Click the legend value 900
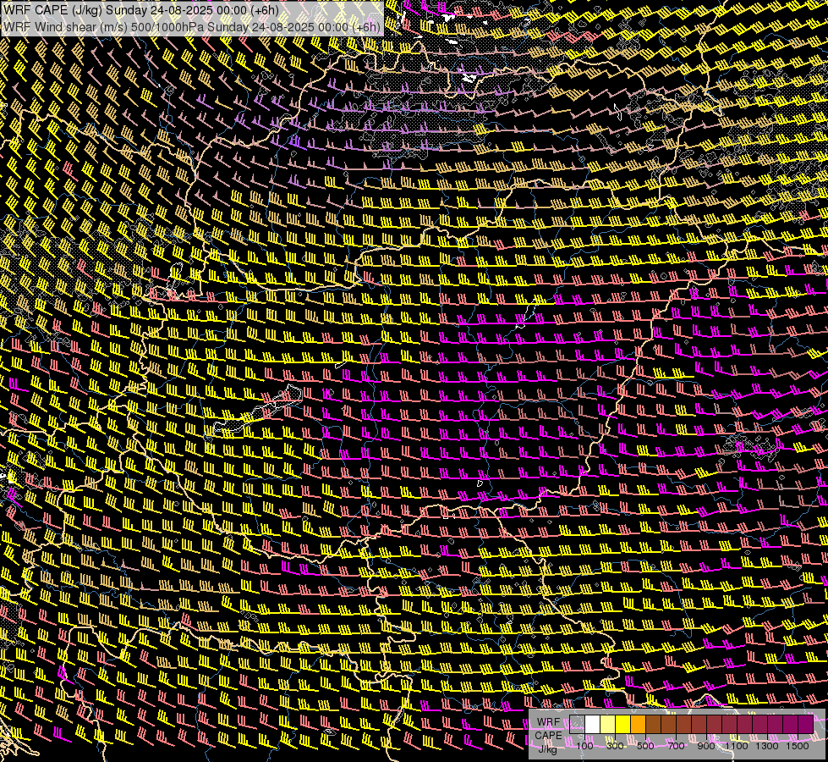The width and height of the screenshot is (828, 762). pos(706,746)
